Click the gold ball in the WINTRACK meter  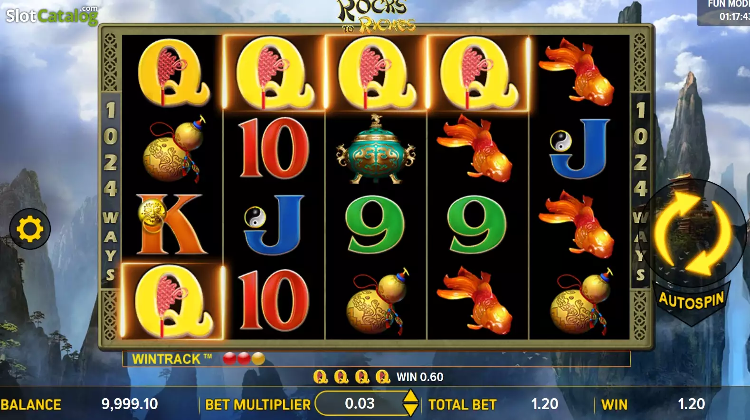click(x=258, y=359)
